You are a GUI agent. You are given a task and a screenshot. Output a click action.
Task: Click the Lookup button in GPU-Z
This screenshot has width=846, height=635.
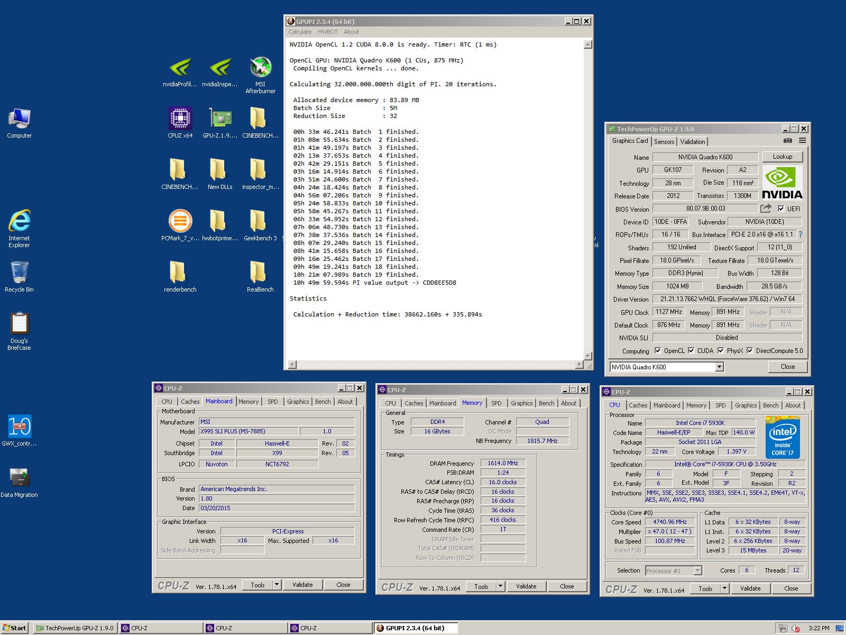point(782,157)
